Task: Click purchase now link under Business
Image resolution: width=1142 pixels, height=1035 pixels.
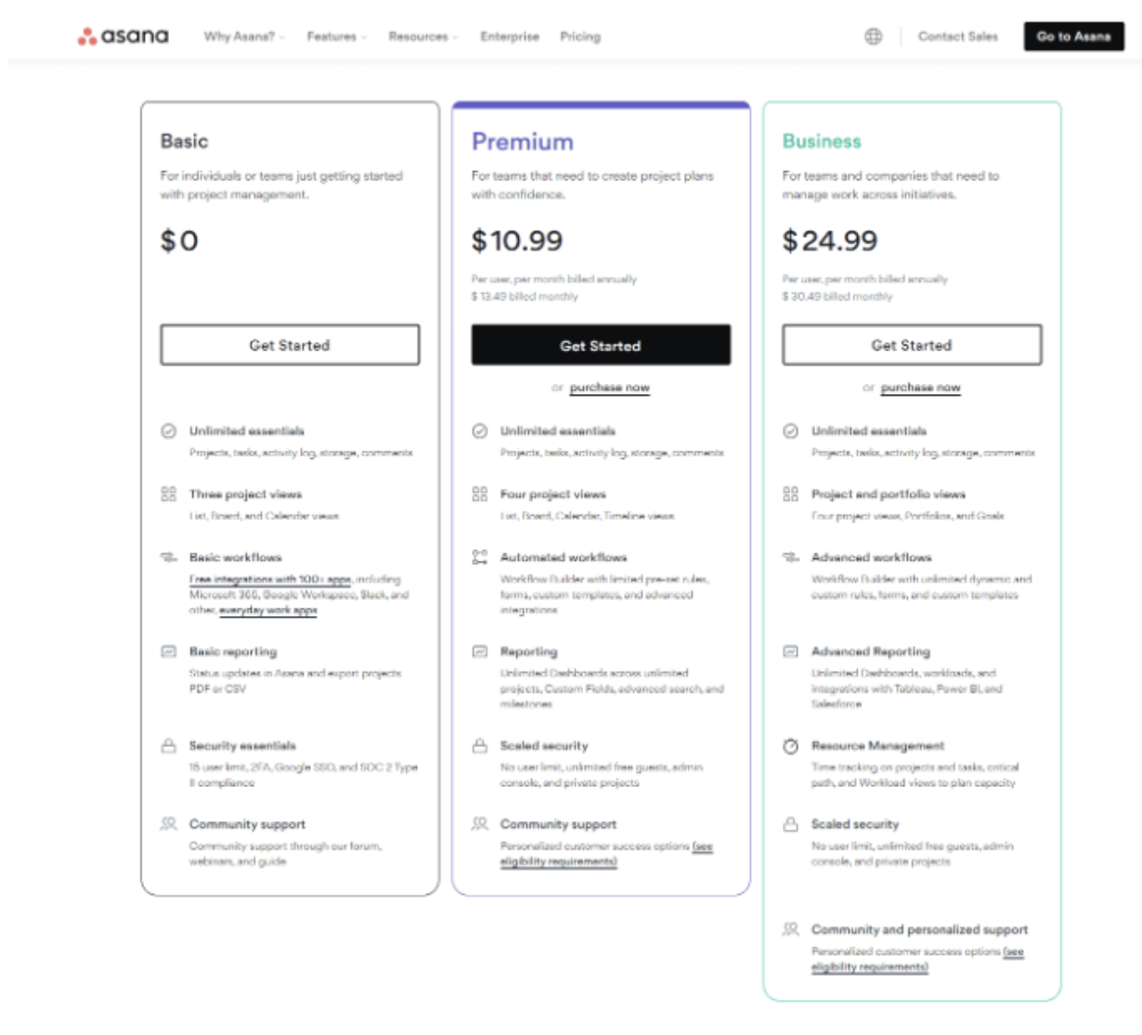Action: [920, 387]
